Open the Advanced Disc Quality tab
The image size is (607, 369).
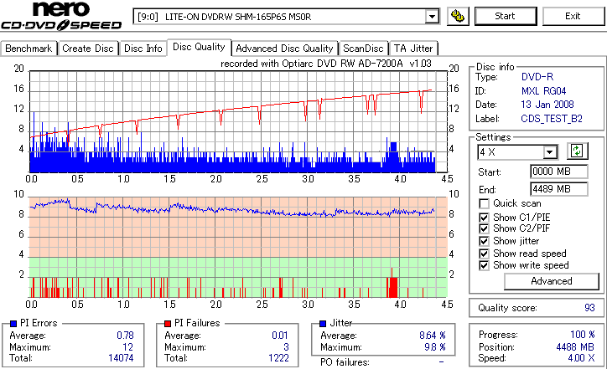point(284,49)
